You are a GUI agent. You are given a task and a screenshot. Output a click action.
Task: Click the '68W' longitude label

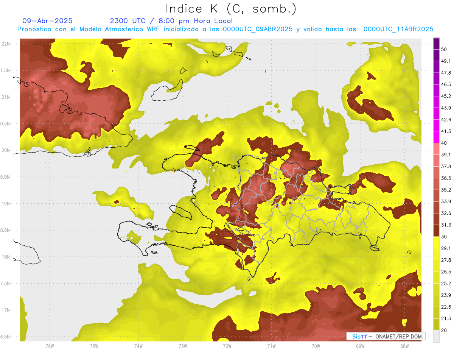(x=404, y=346)
